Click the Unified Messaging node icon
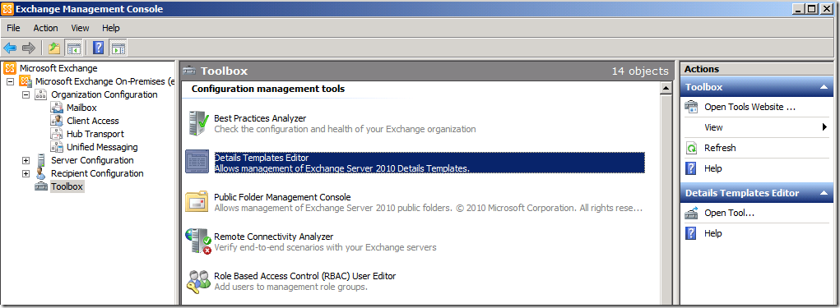840x308 pixels. pyautogui.click(x=57, y=147)
